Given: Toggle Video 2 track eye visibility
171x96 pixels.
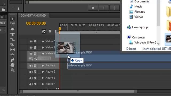Looking at the screenshot, I should [31, 47].
